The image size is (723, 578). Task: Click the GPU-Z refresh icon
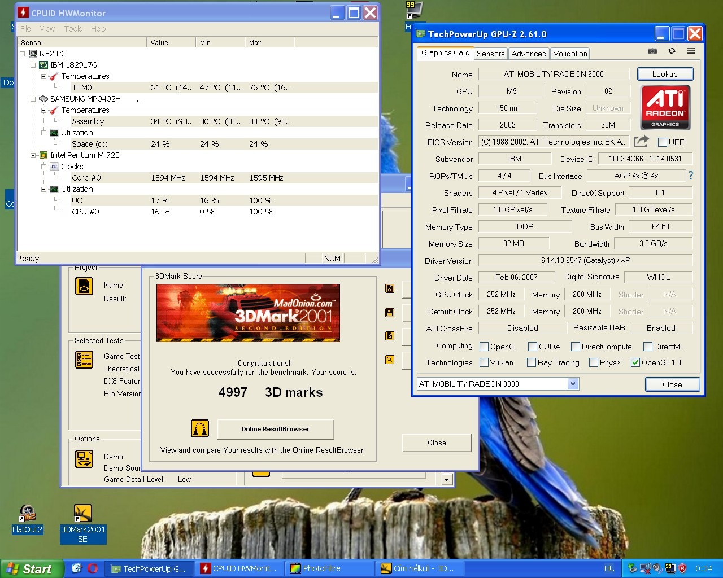click(x=672, y=51)
